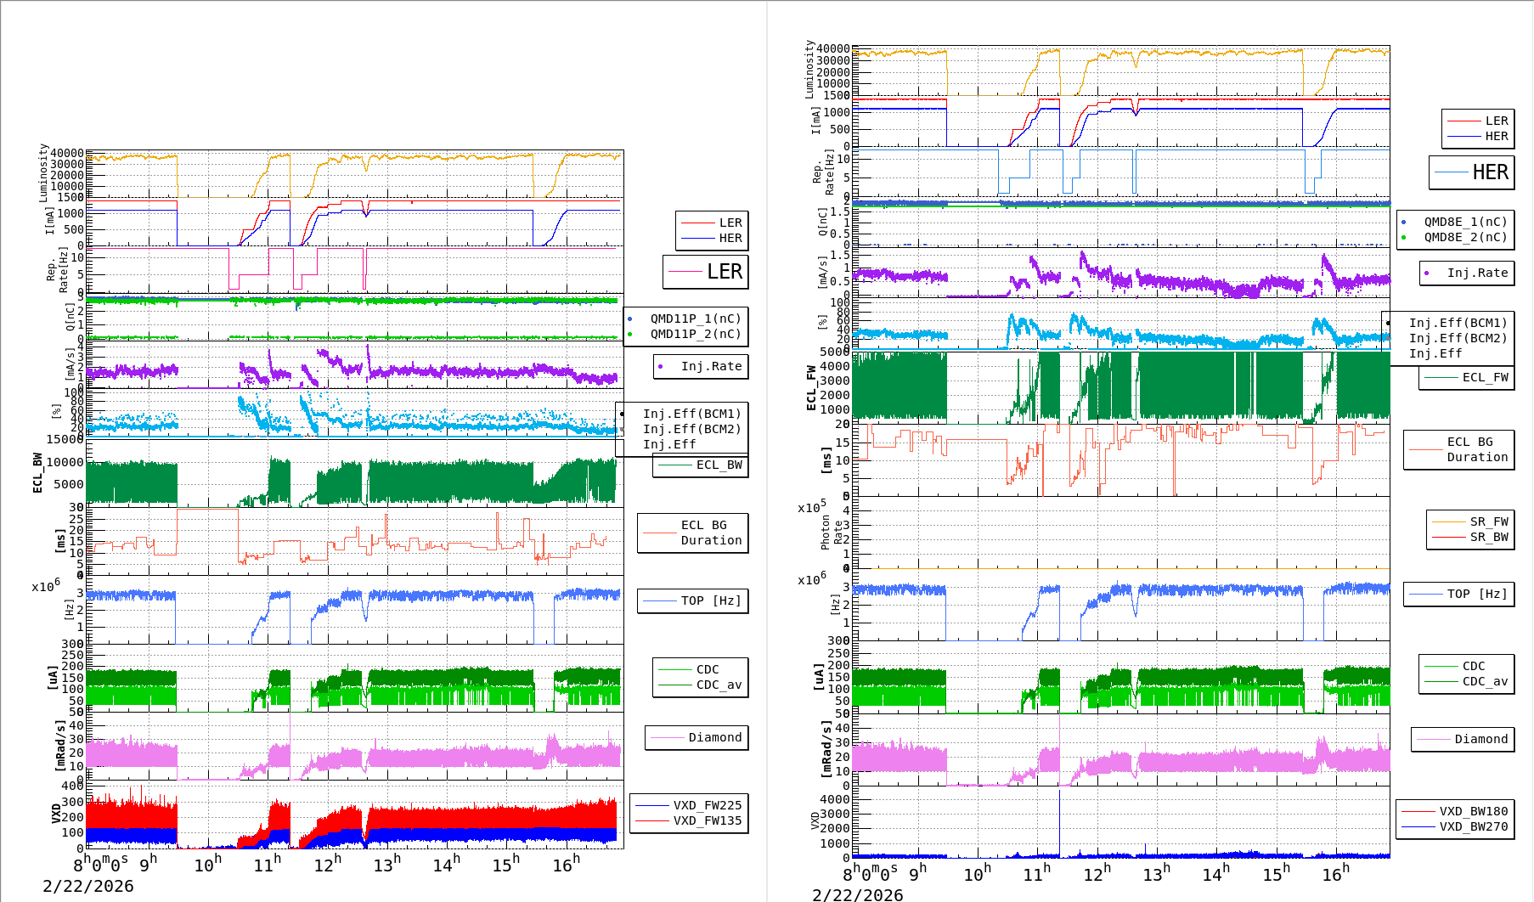Click the ECL_FW legend entry
Screen dimensions: 1534x902
(x=1467, y=378)
